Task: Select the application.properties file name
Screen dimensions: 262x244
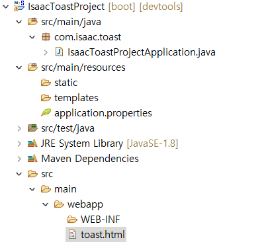Action: 103,113
